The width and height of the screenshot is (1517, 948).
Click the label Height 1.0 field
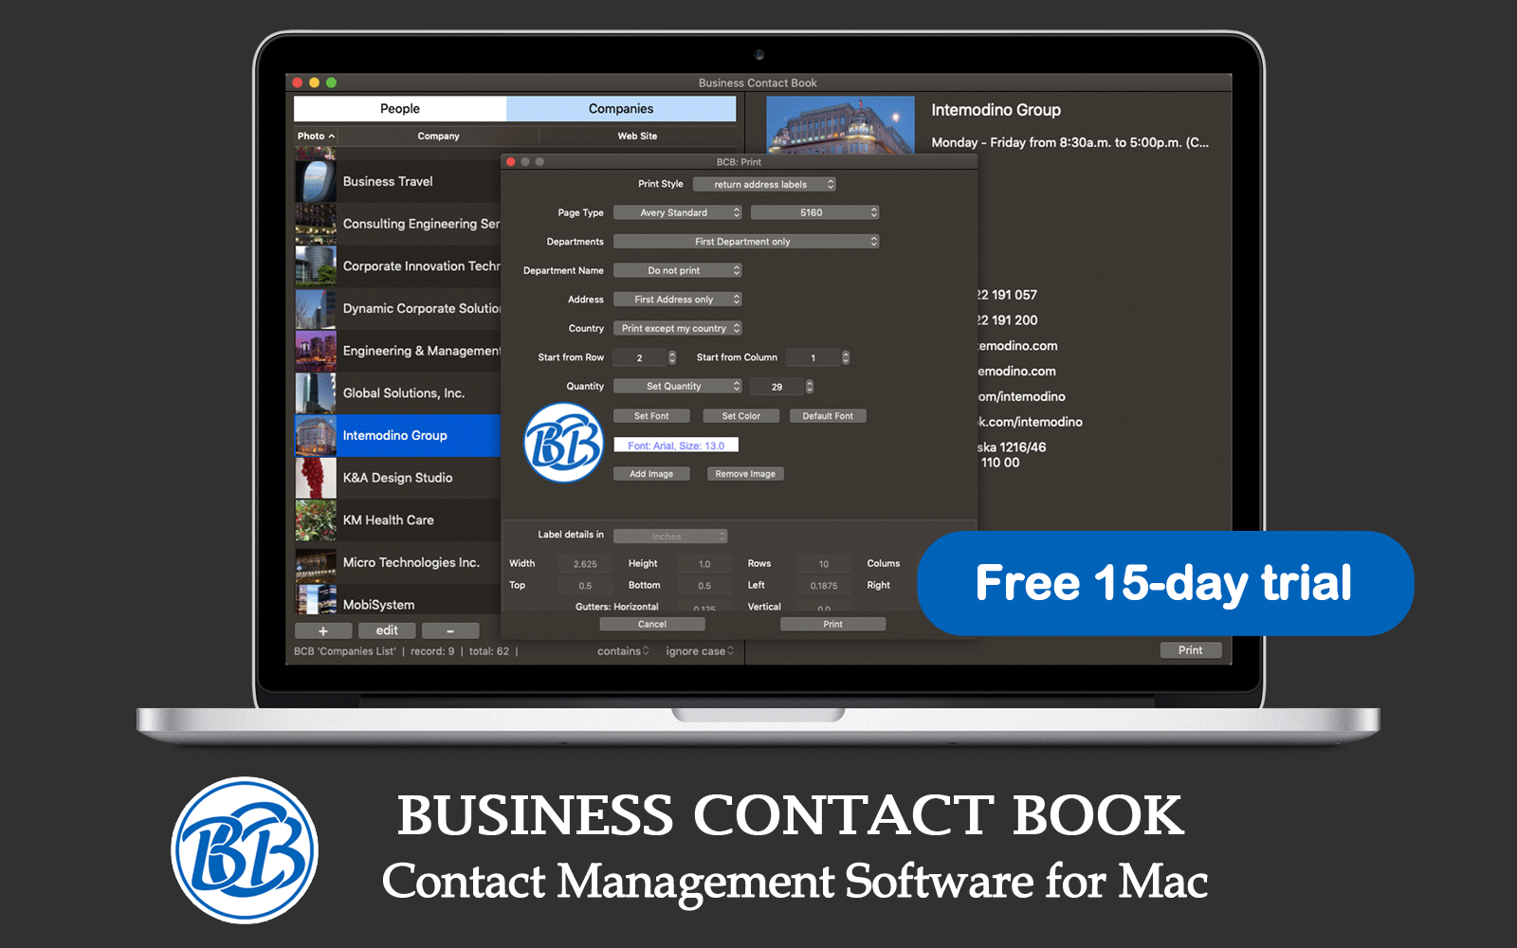[704, 564]
